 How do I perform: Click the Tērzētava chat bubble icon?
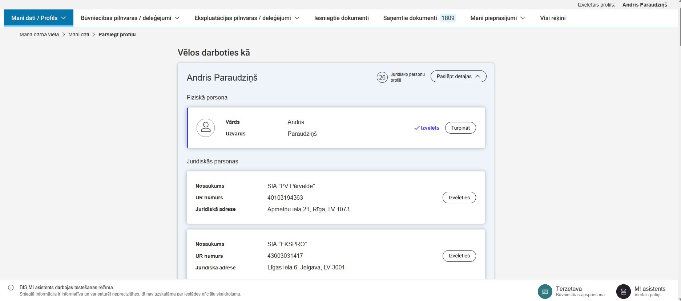click(x=545, y=292)
